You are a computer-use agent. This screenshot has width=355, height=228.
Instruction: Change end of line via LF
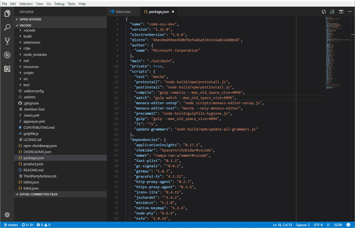tap(328, 225)
